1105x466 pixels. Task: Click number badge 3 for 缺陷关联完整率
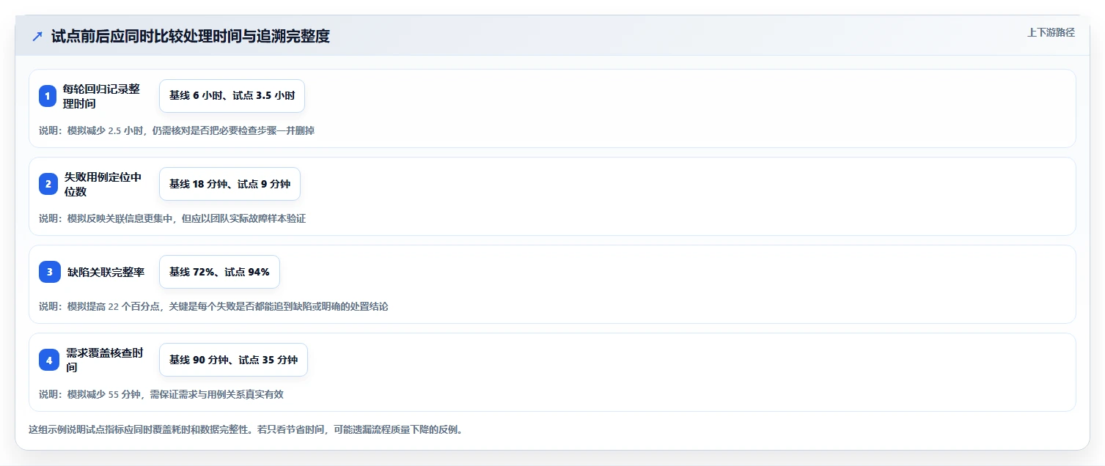(x=49, y=272)
